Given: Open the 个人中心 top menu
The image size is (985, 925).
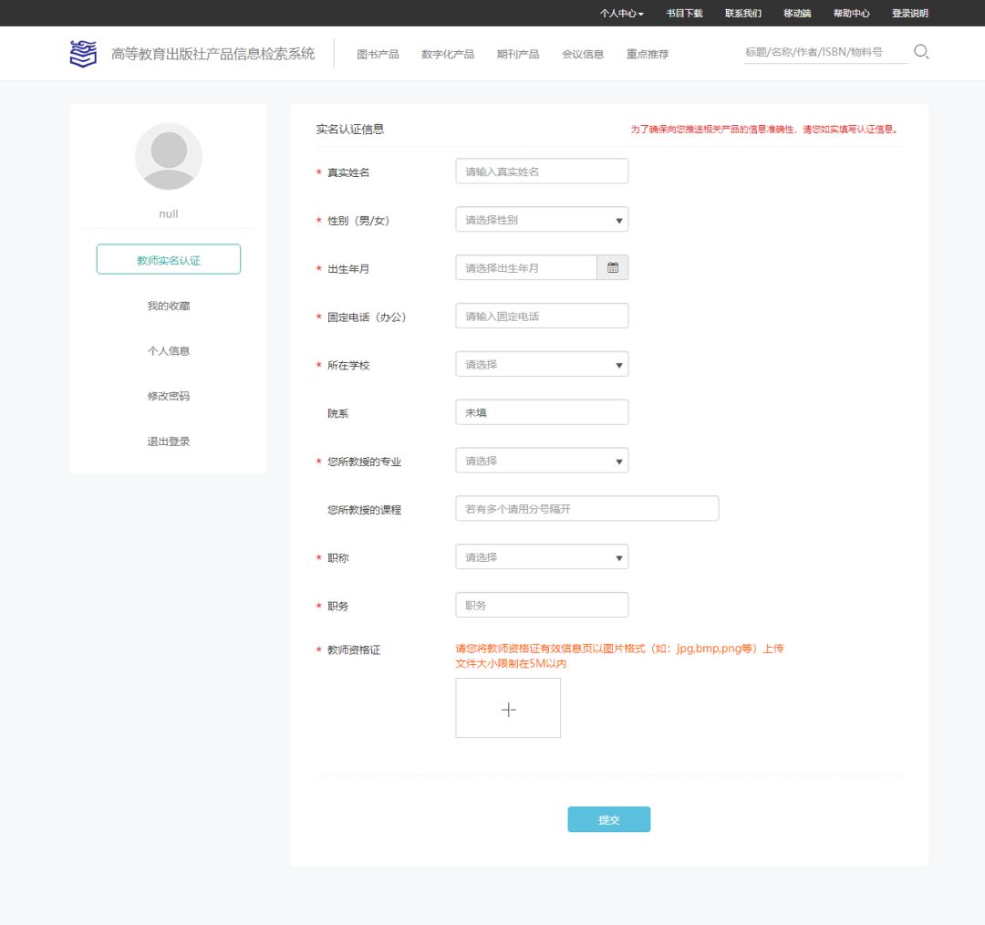Looking at the screenshot, I should pyautogui.click(x=621, y=14).
